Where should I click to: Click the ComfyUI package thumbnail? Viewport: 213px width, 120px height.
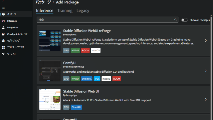coord(50,71)
